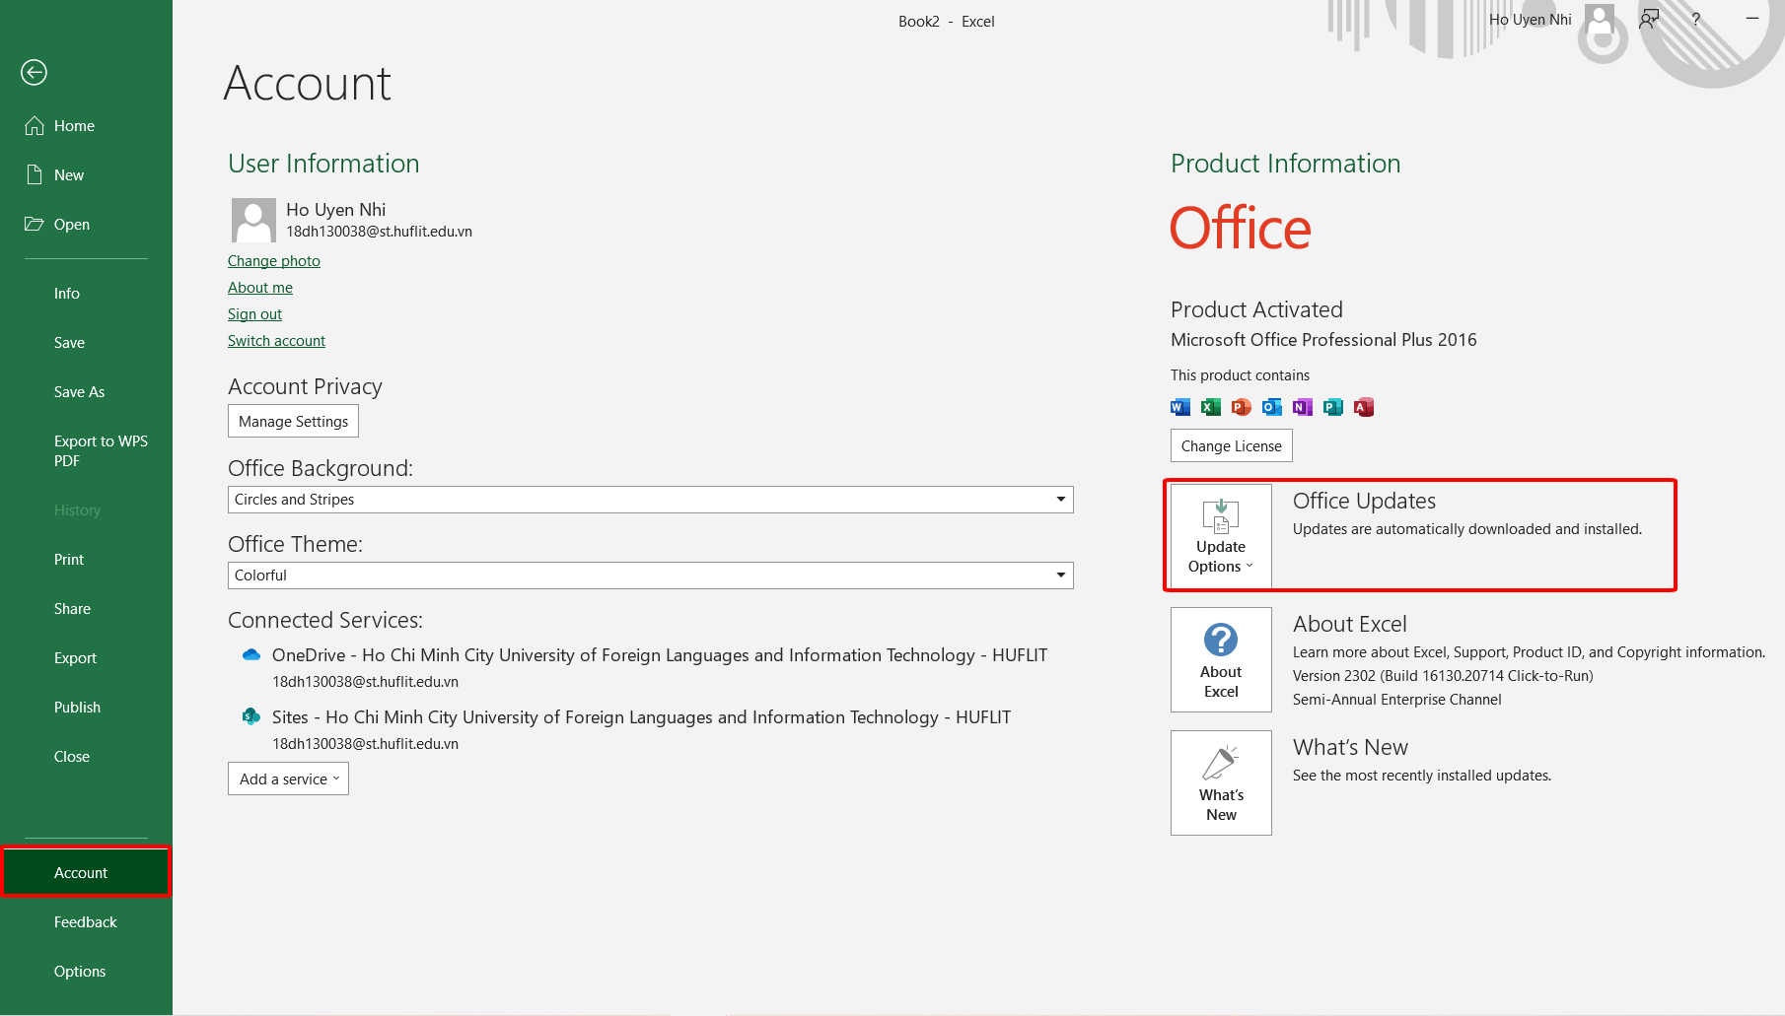Click the OneDrive cloud icon under Connected Services
This screenshot has height=1016, width=1785.
click(x=251, y=653)
